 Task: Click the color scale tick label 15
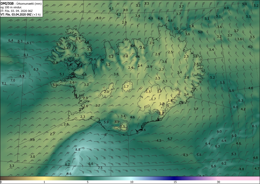click(175, 182)
